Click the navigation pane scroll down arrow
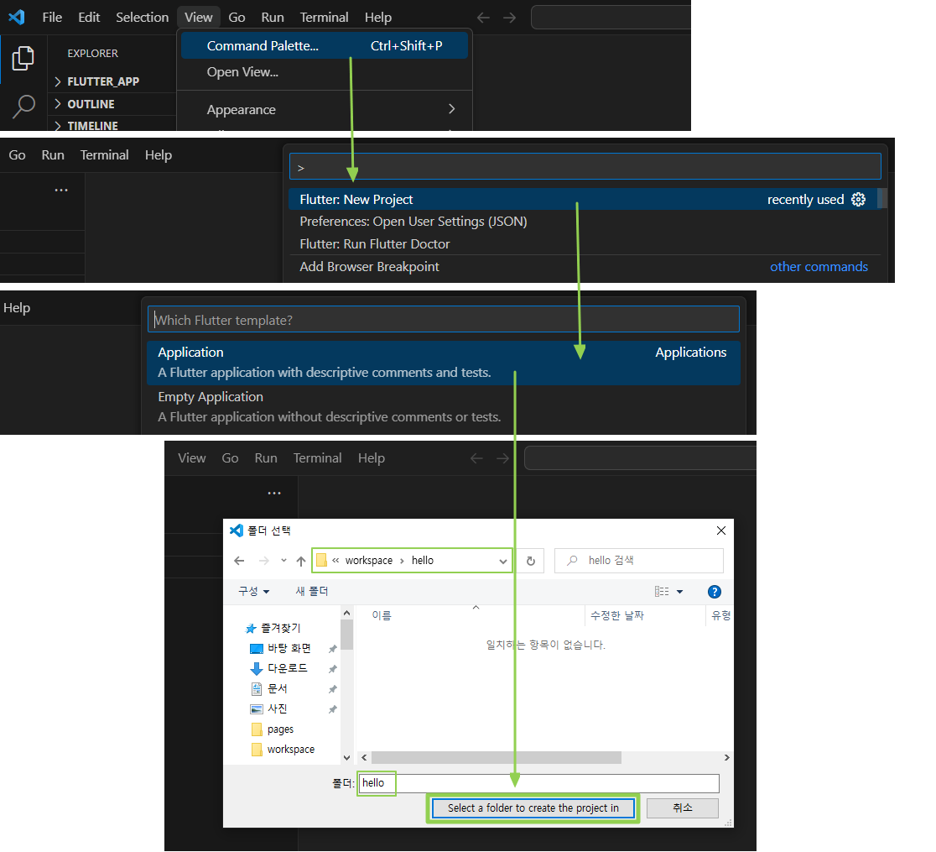 click(347, 758)
